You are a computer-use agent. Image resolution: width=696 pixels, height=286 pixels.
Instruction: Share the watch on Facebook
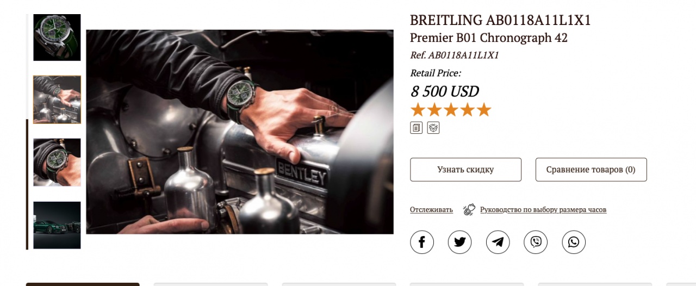422,242
